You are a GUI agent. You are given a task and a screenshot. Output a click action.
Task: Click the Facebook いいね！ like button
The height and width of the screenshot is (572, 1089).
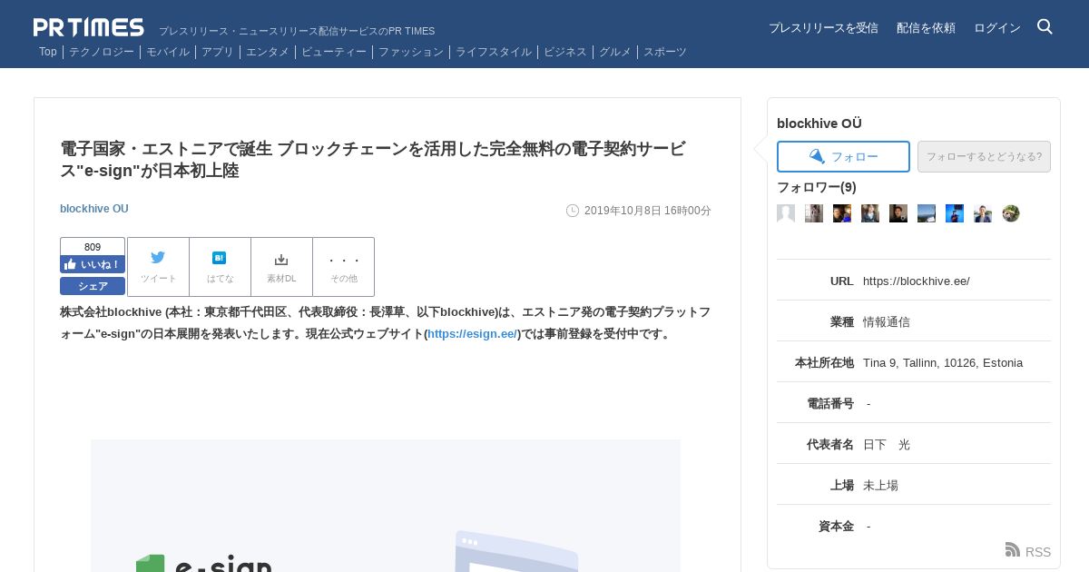(x=93, y=264)
